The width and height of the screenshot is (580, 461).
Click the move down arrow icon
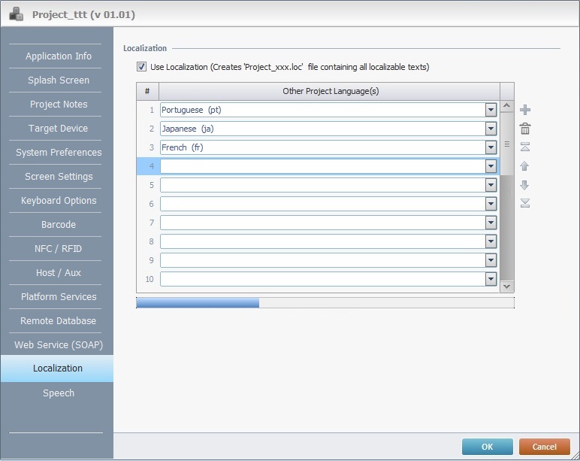click(x=525, y=184)
